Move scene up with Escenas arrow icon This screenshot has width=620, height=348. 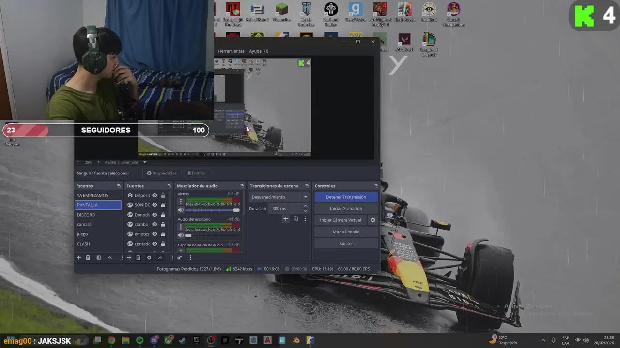click(x=109, y=258)
